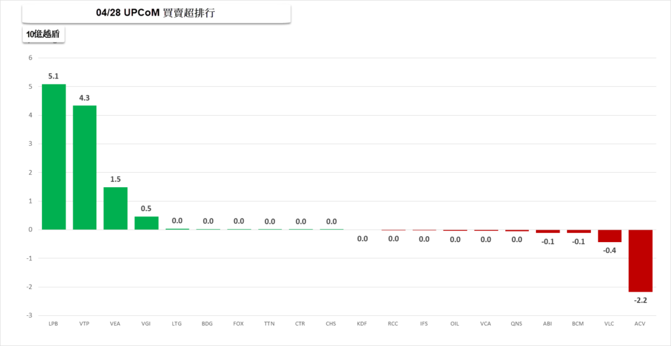The height and width of the screenshot is (346, 671).
Task: Select the 4.3 data label
Action: (x=85, y=97)
